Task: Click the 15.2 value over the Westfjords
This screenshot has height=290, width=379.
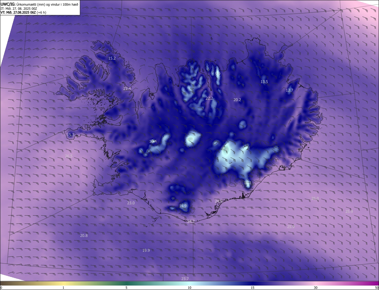Action: pos(112,58)
